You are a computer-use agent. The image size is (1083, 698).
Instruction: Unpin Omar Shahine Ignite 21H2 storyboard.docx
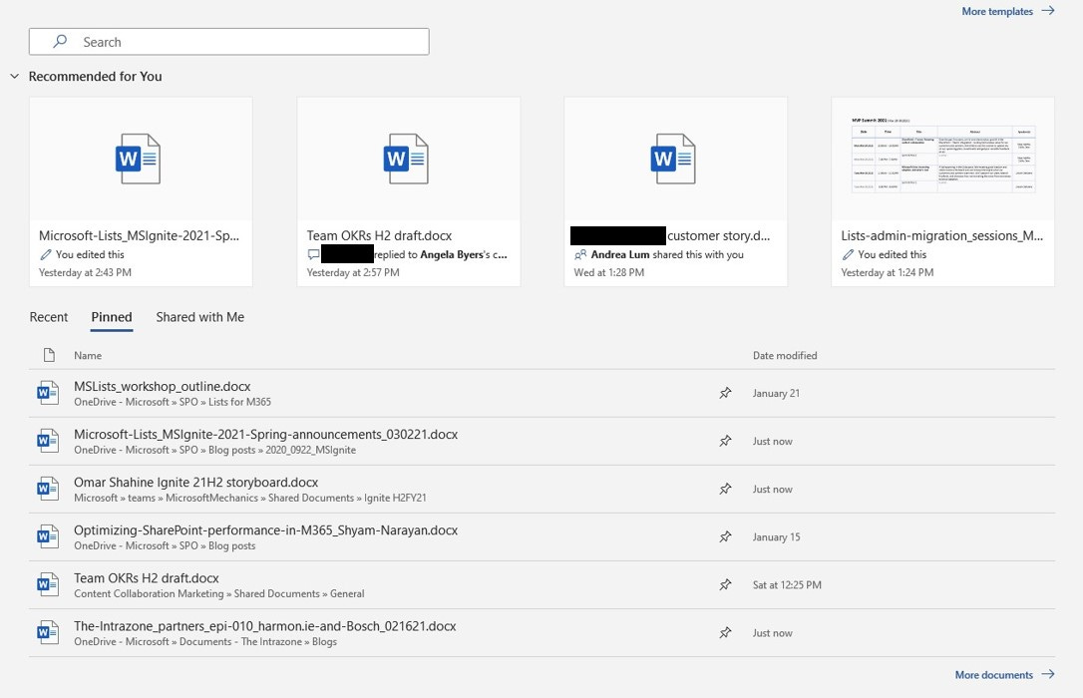click(725, 489)
